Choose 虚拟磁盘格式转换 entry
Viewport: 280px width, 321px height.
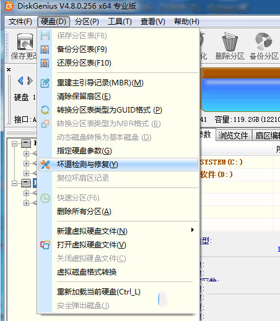coord(118,272)
